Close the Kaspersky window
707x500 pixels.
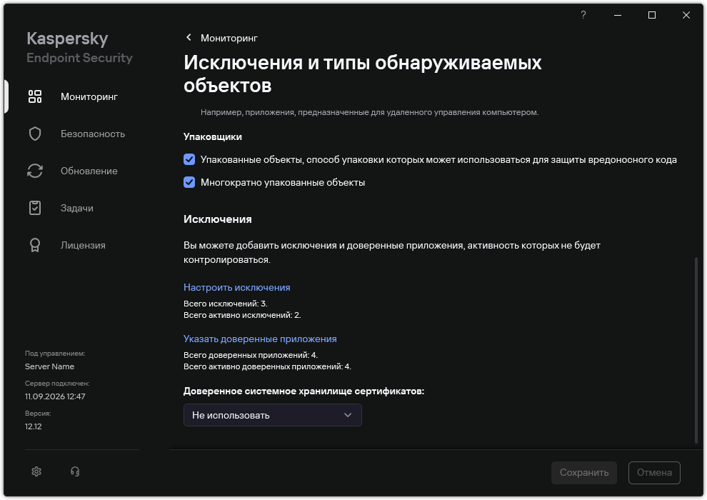point(686,15)
